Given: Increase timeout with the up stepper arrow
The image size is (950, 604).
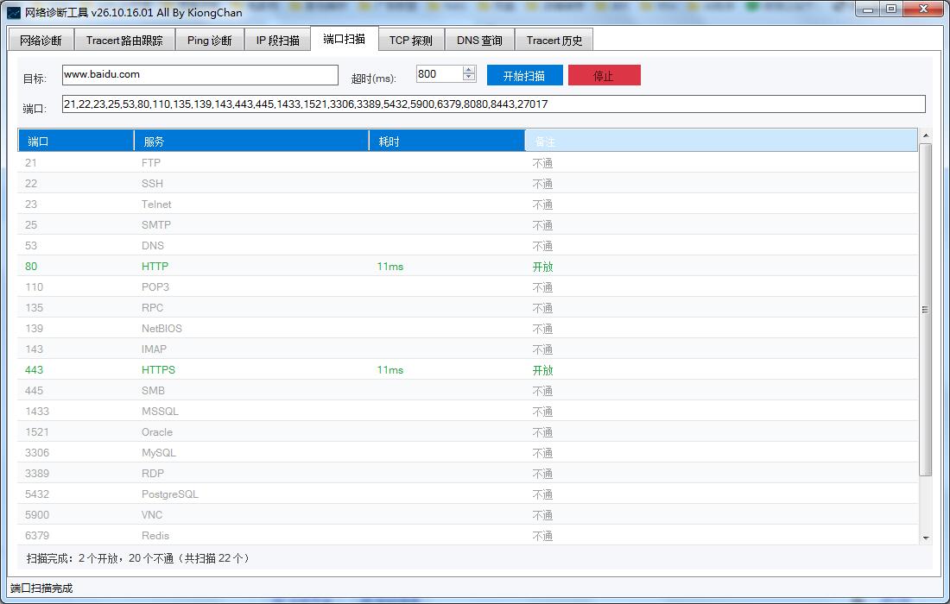Looking at the screenshot, I should pyautogui.click(x=469, y=70).
